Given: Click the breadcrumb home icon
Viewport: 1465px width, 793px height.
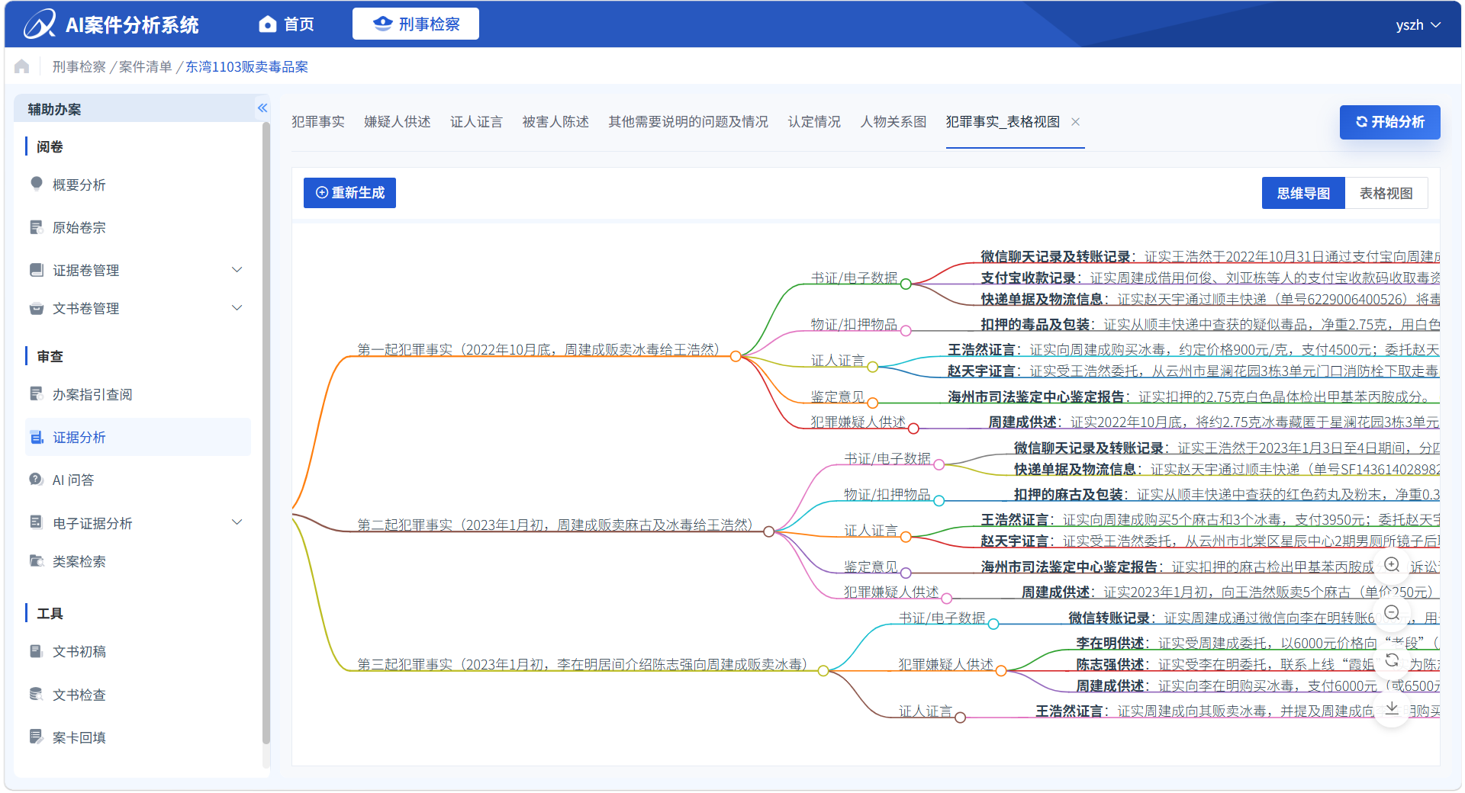Looking at the screenshot, I should pos(22,67).
